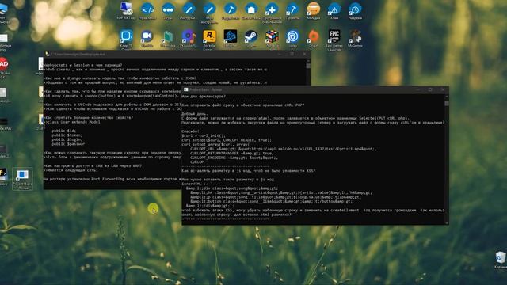Launch the purple music note app shortcut
Screen dimensions: 507x285
tap(189, 36)
